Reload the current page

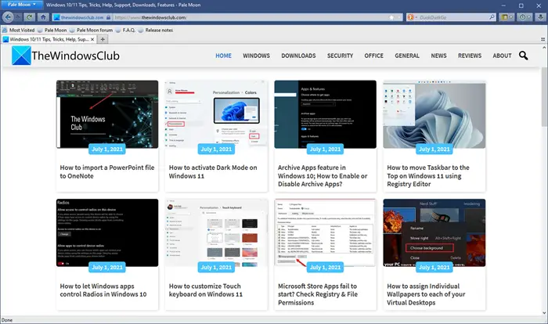[30, 17]
